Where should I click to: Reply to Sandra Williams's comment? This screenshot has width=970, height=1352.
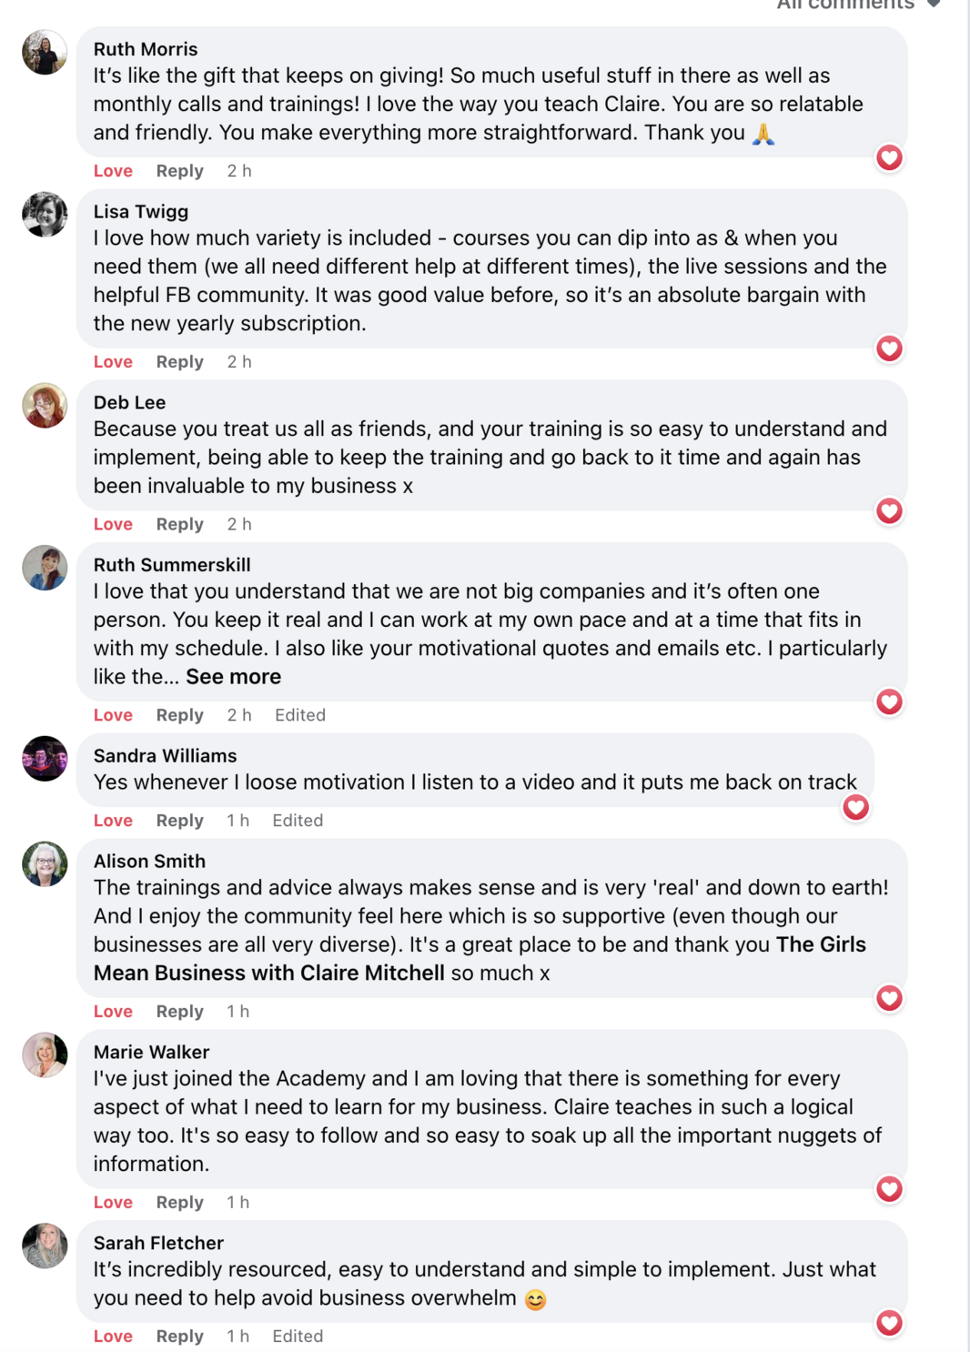point(179,821)
